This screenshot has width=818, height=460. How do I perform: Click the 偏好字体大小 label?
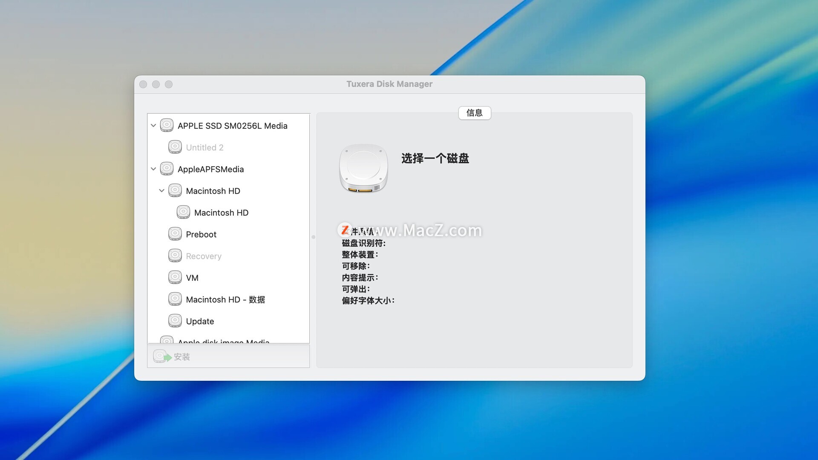(368, 301)
